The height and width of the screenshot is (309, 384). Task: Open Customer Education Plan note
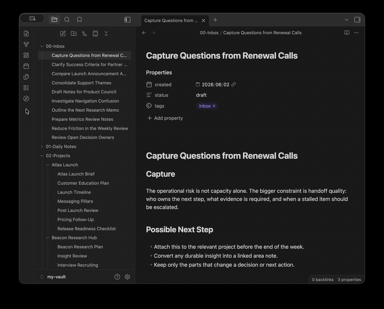[x=83, y=183]
